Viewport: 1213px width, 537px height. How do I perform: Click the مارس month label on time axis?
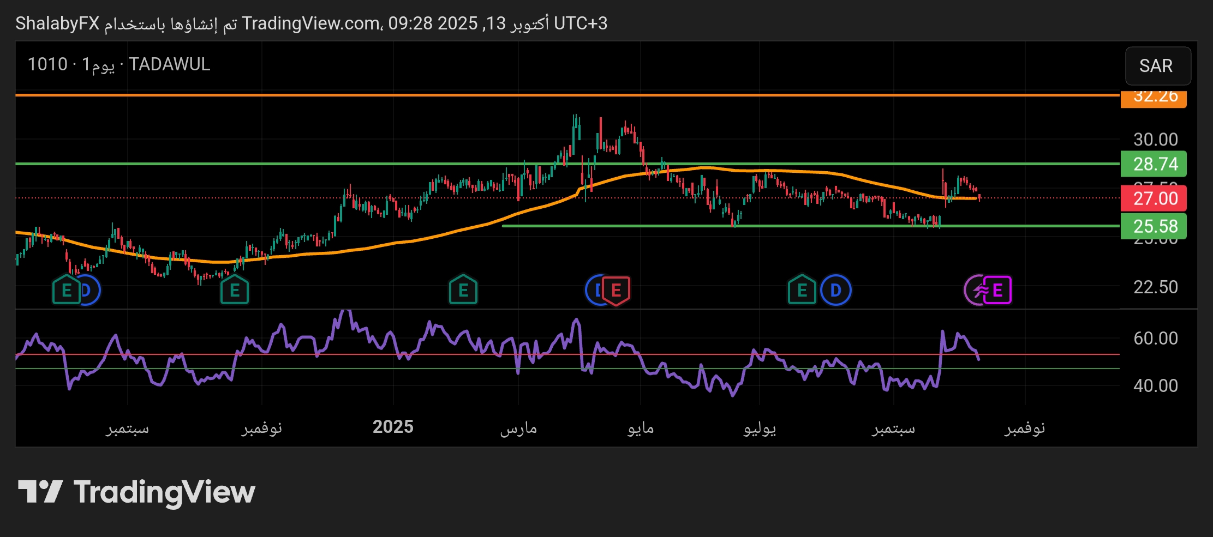(518, 428)
